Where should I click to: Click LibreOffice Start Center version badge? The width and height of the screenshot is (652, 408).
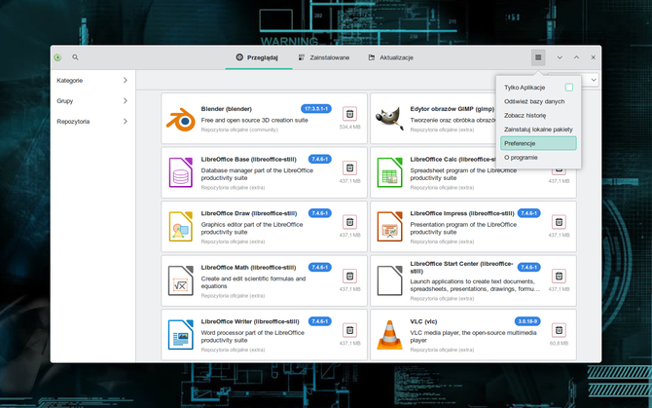pos(529,267)
